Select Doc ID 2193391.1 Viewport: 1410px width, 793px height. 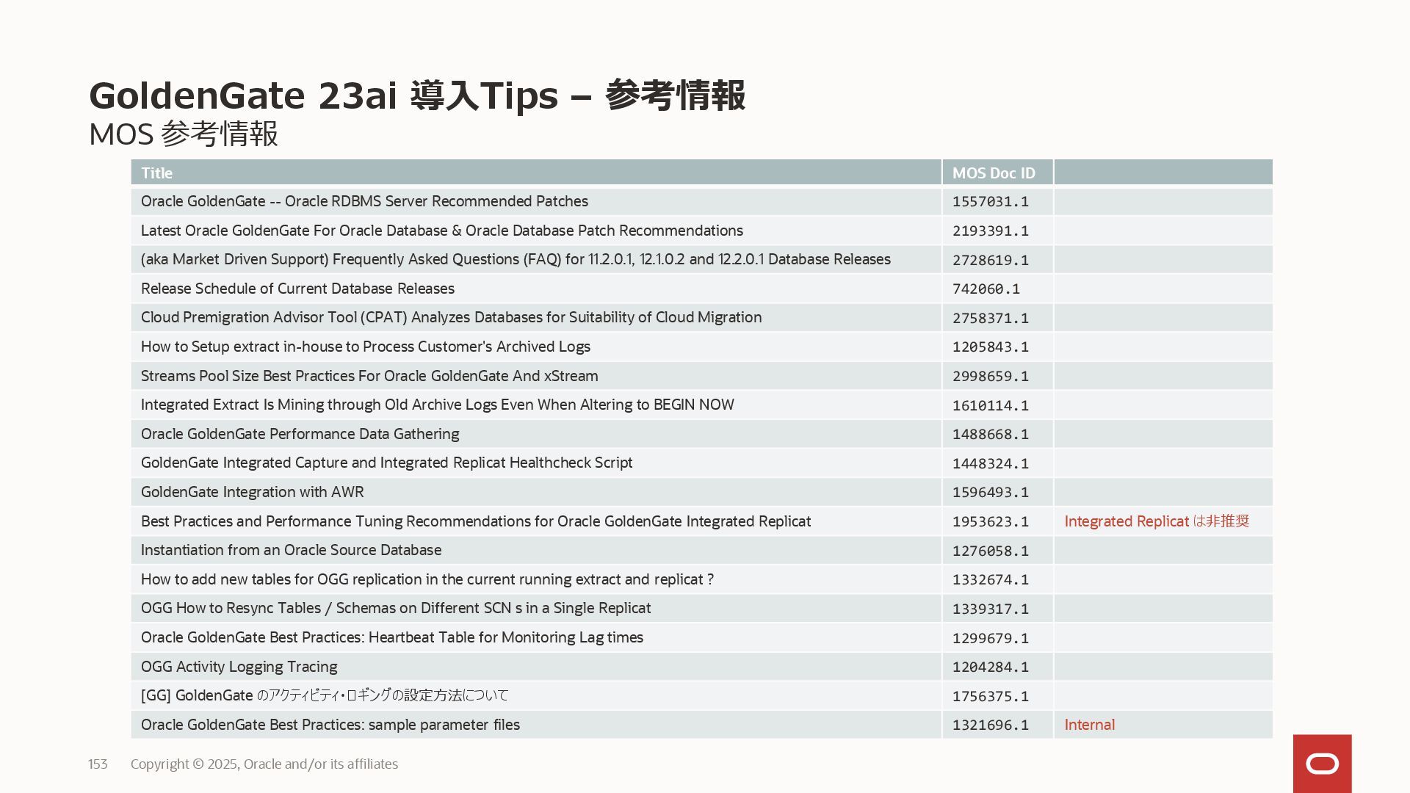pos(990,231)
